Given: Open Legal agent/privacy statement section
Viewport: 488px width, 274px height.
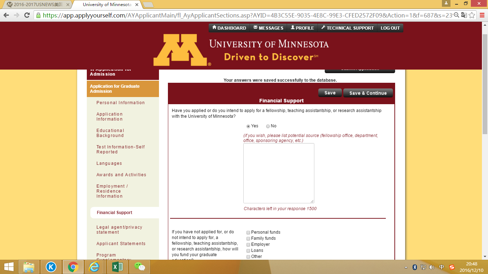Looking at the screenshot, I should [x=119, y=230].
